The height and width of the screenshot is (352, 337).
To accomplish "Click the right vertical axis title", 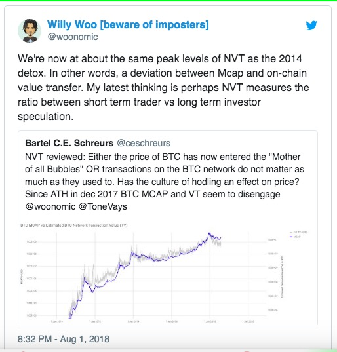I will tap(283, 277).
